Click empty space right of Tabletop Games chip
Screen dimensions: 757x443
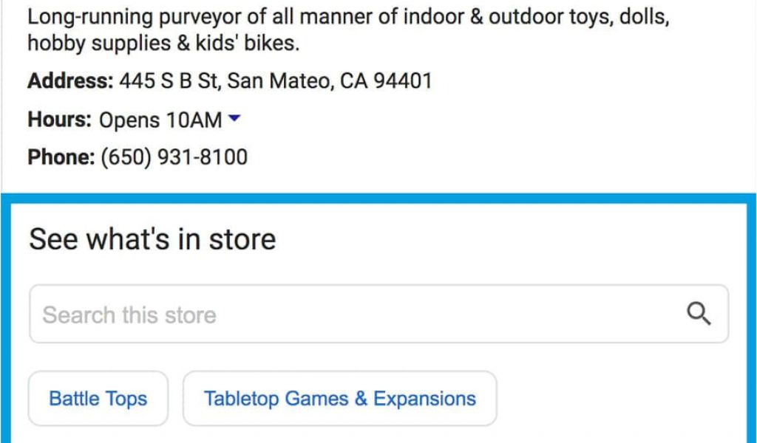[x=618, y=399]
